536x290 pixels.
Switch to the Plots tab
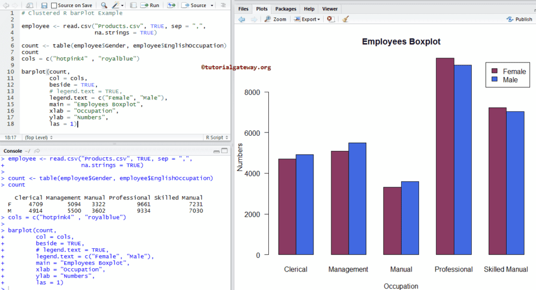pyautogui.click(x=262, y=9)
